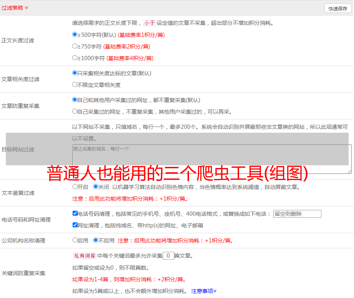Toggle the 网址清理 checkbox
Screen dimensions: 354x298
click(75, 225)
